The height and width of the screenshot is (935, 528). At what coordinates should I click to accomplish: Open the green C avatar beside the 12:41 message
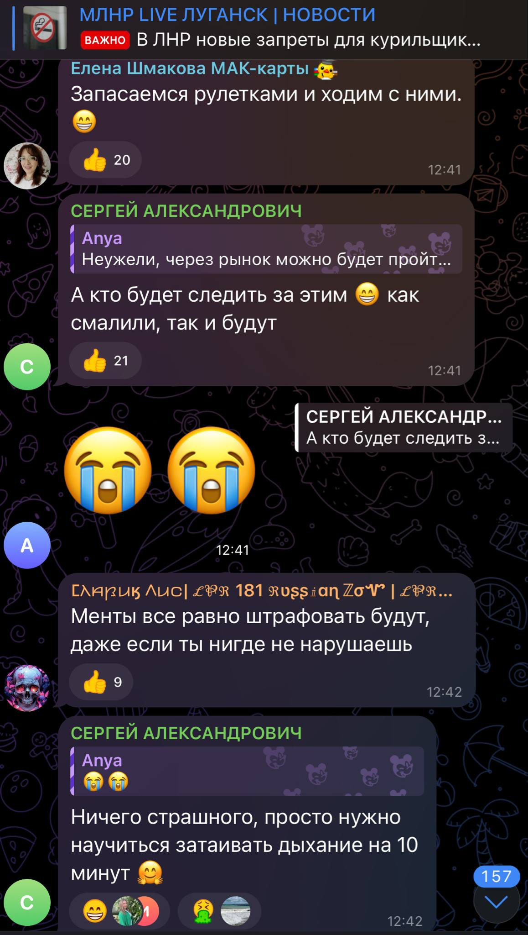click(x=27, y=367)
